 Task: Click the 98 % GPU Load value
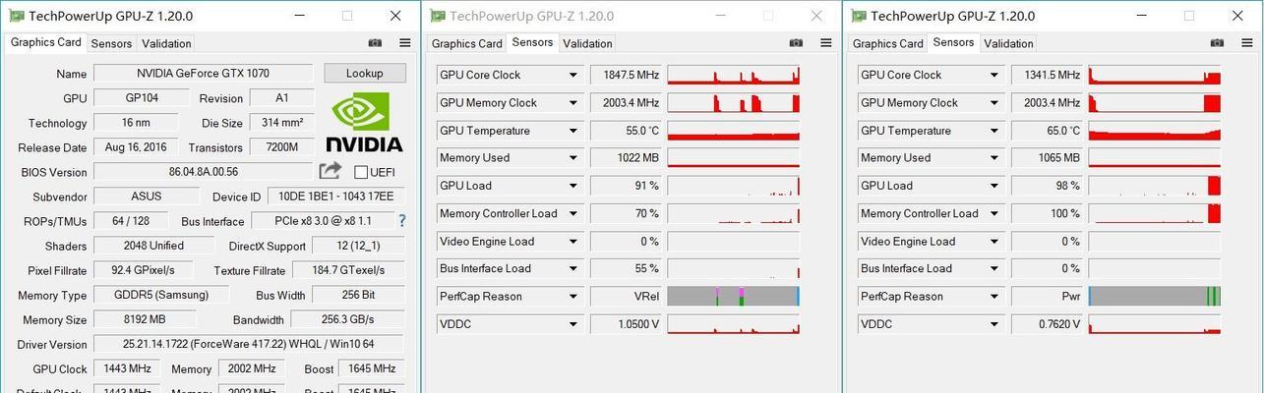pos(1047,186)
